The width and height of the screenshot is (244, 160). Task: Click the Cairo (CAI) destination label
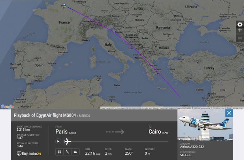[158, 132]
